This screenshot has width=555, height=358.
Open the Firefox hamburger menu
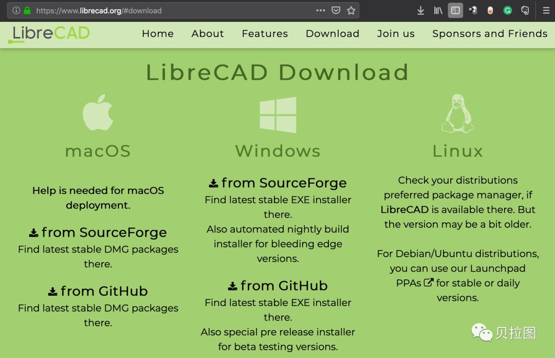click(546, 10)
